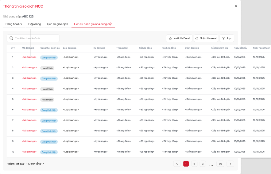Focus the Tìm kiếm theo tên/mã search field

35,38
